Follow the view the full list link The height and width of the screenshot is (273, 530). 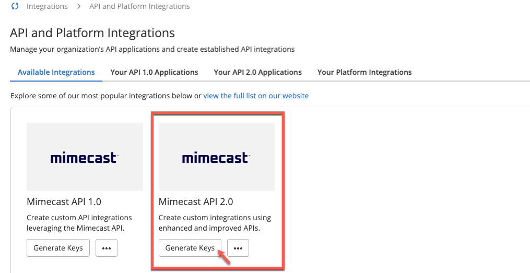pyautogui.click(x=256, y=96)
